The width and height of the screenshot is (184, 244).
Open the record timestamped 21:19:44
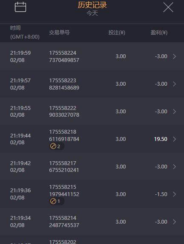pos(92,139)
